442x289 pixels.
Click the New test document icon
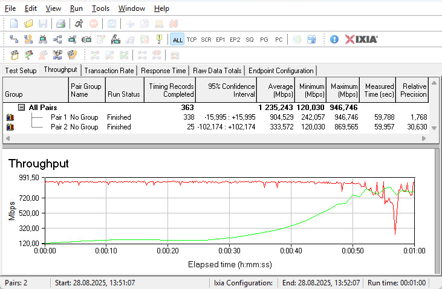14,24
